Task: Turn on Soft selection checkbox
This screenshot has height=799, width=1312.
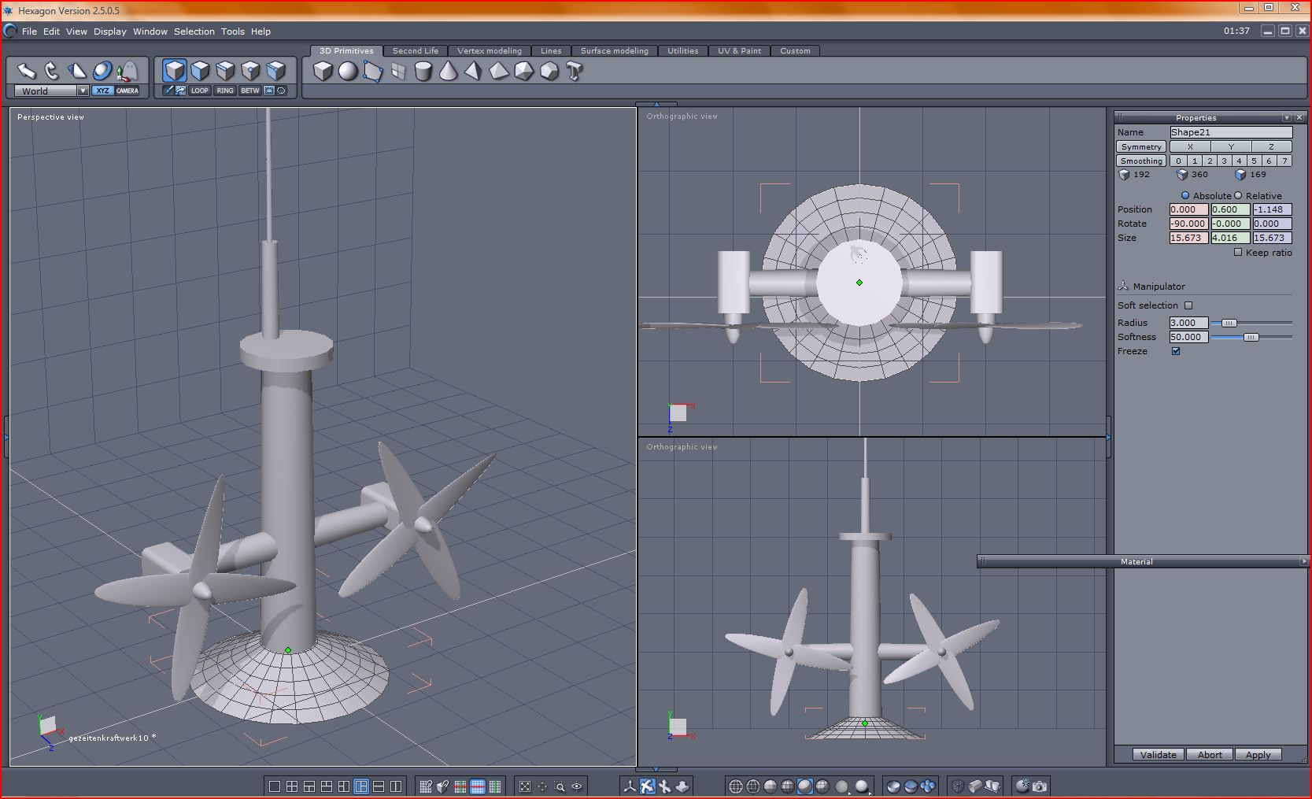Action: point(1188,305)
